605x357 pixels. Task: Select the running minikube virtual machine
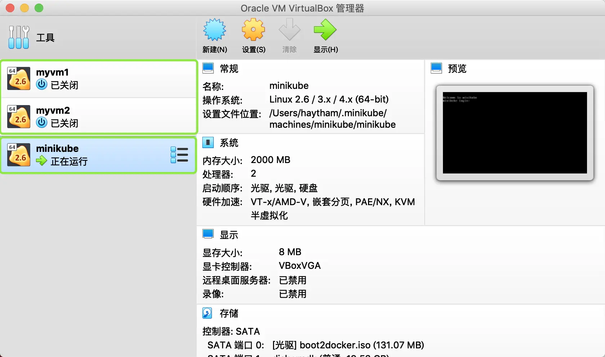(99, 155)
